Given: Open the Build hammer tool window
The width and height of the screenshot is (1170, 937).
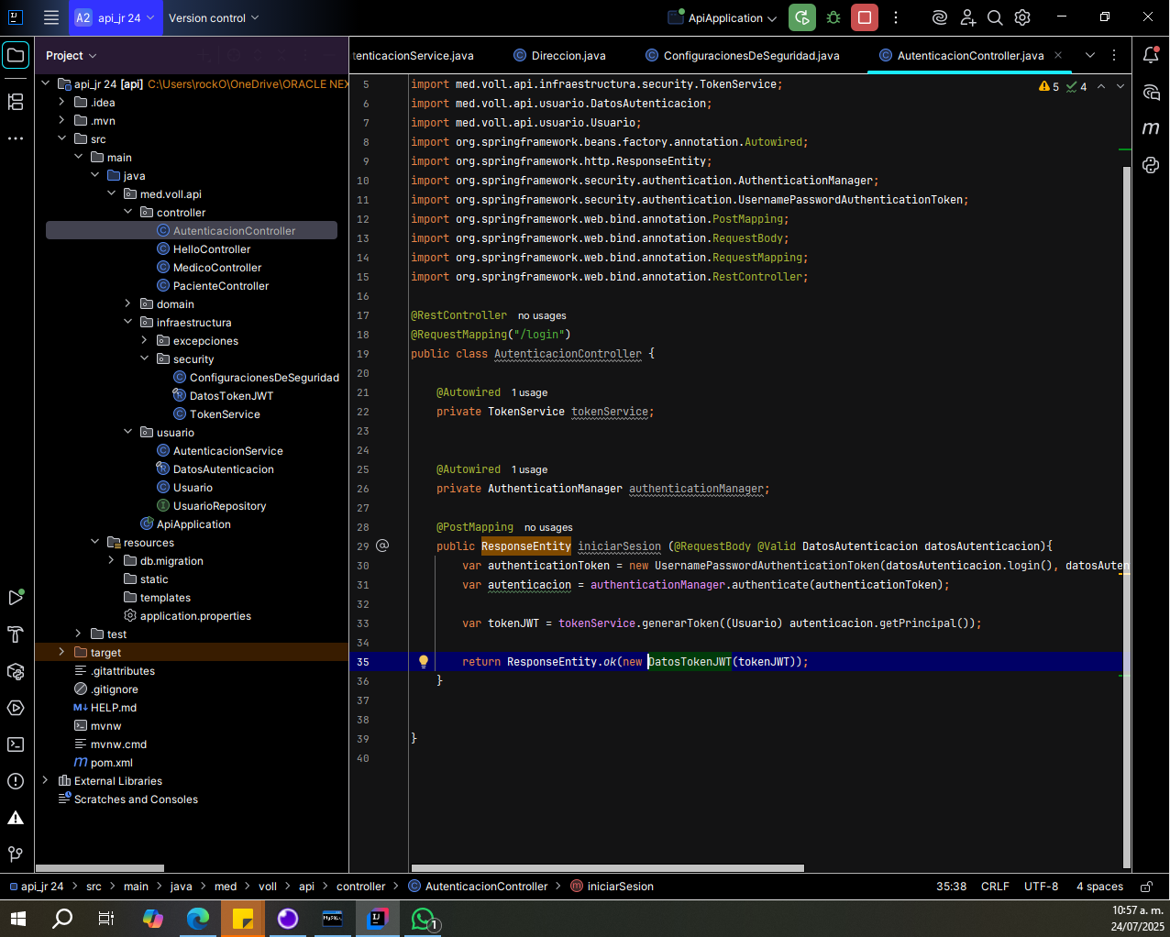Looking at the screenshot, I should (x=16, y=634).
